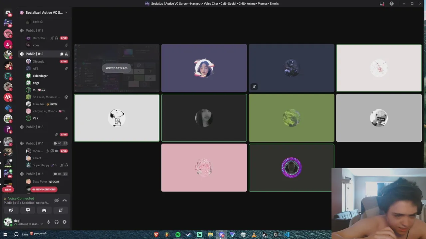Open the Windows Start menu
The width and height of the screenshot is (426, 239).
tap(5, 235)
